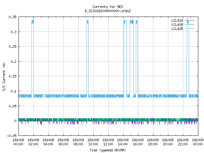Click the blue LCL42B legend line sample
The image size is (204, 153).
click(x=190, y=28)
